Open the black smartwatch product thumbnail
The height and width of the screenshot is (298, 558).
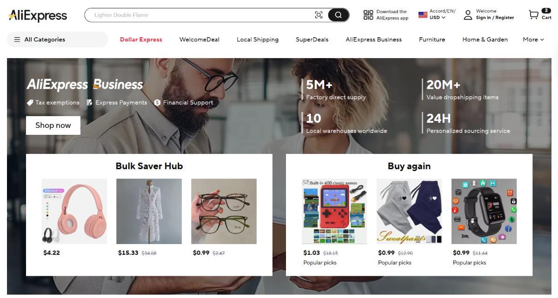(484, 211)
